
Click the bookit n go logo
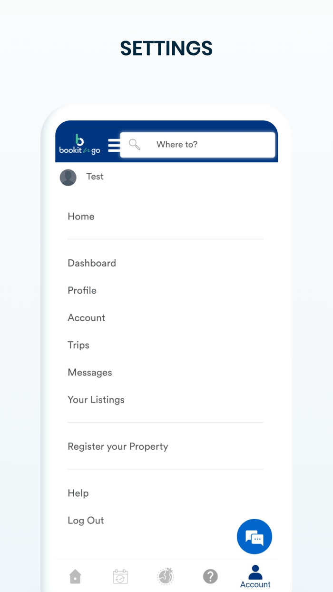click(80, 145)
